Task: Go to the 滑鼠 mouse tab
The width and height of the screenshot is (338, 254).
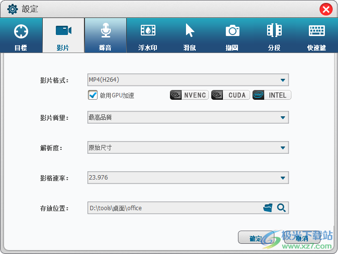Action: (x=190, y=36)
